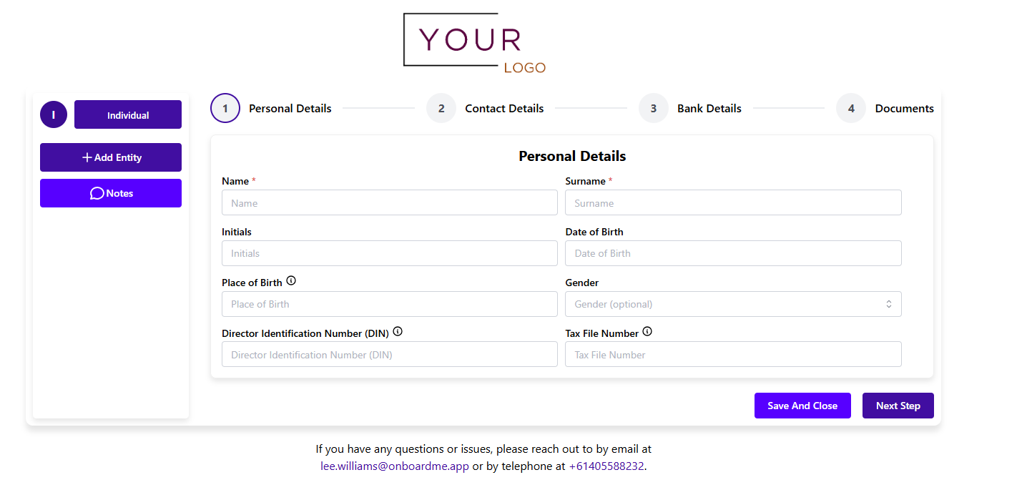Go to the Personal Details step

pyautogui.click(x=272, y=109)
